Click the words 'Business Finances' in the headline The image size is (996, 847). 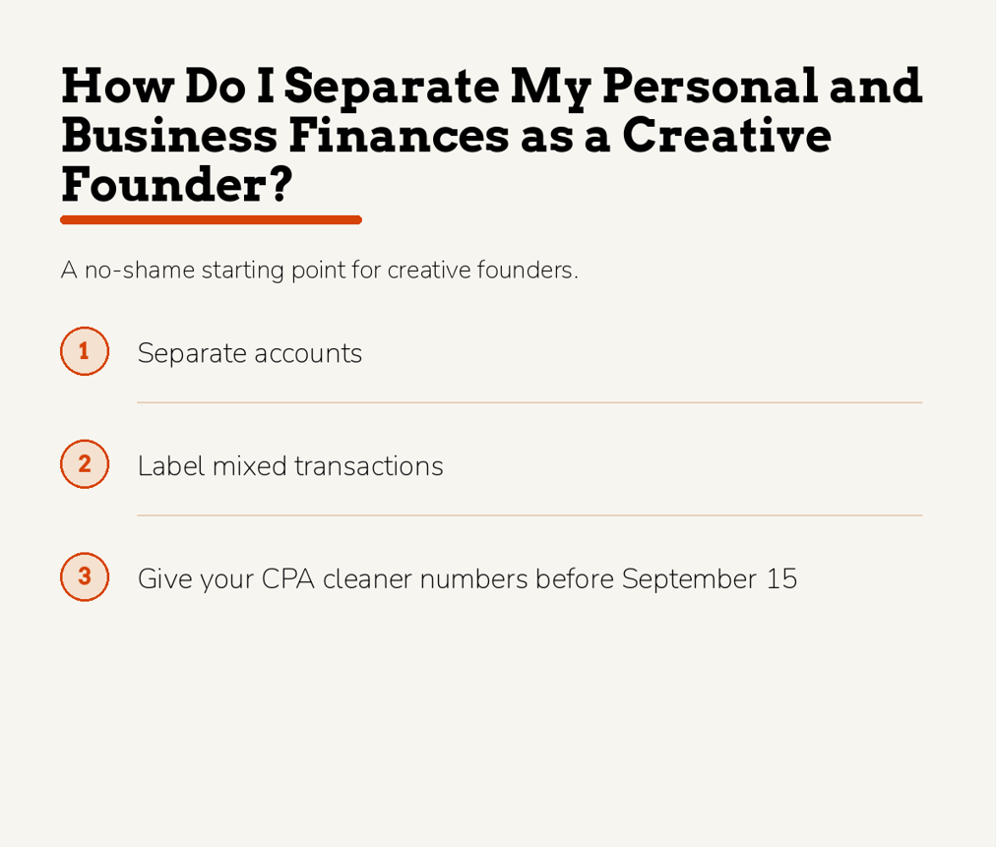[285, 135]
